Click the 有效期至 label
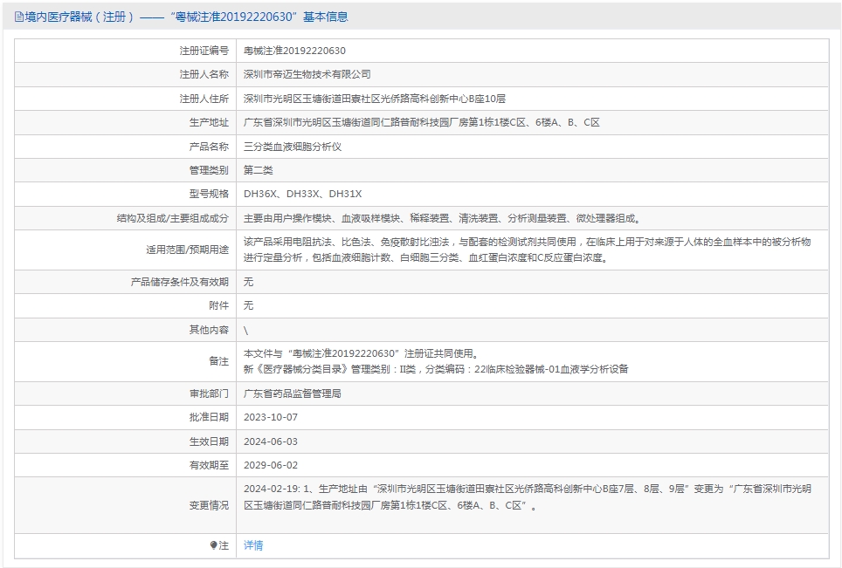Image resolution: width=842 pixels, height=568 pixels. (209, 465)
